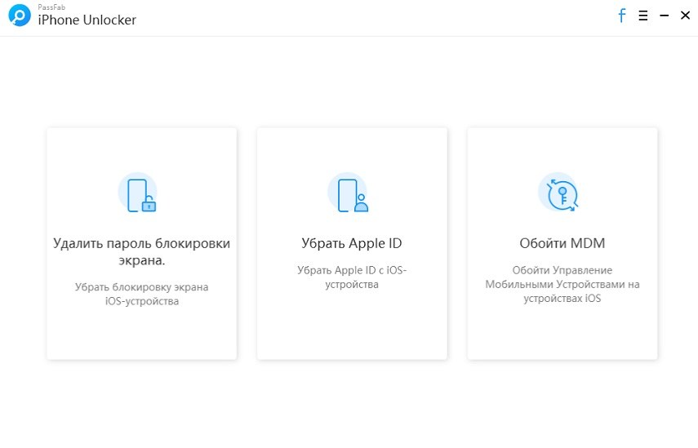Minimize the iPhone Unlocker window
Screen dimensions: 698x448
[664, 16]
